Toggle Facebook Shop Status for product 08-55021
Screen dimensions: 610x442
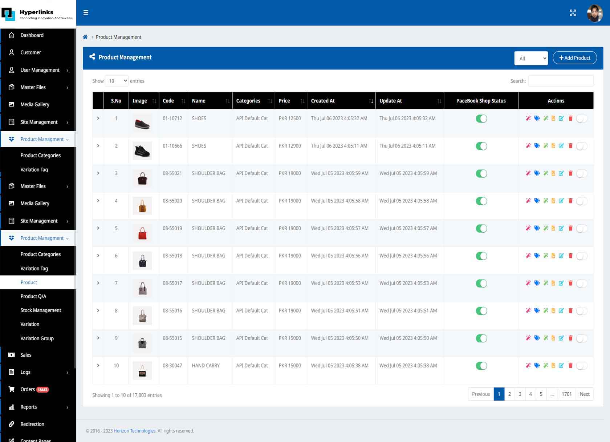tap(481, 174)
